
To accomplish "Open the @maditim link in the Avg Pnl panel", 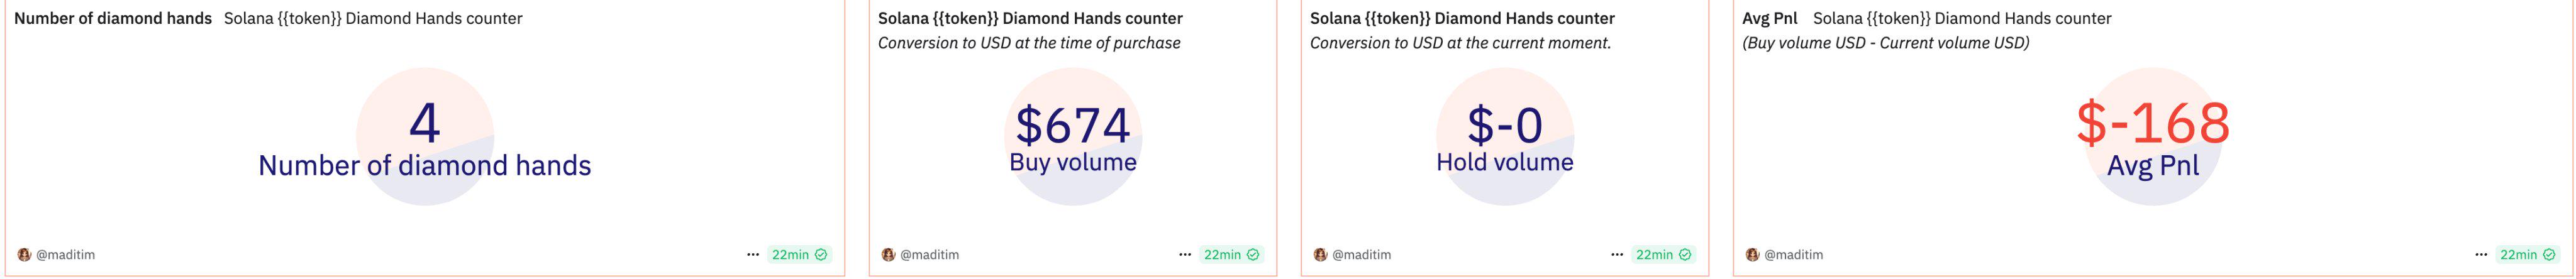I will [1793, 255].
